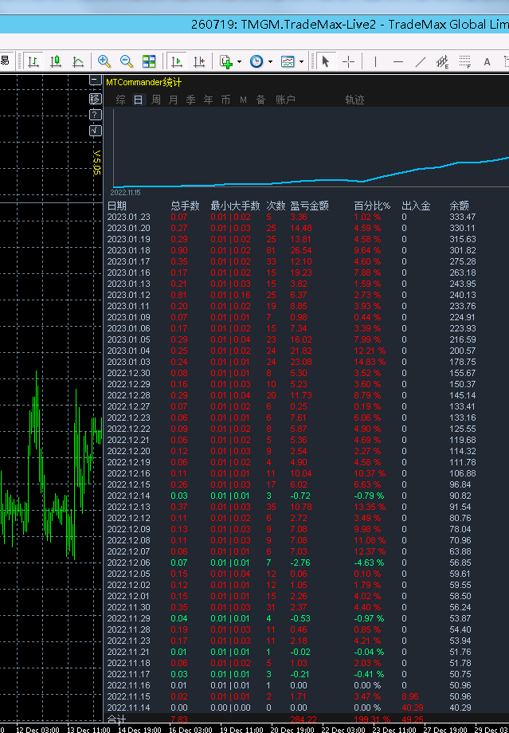Switch to the 综 summary tab
Viewport: 509px width, 733px height.
(x=120, y=100)
